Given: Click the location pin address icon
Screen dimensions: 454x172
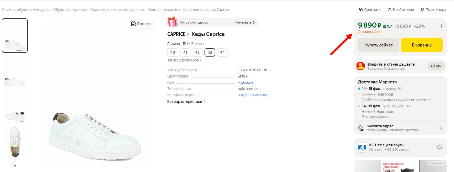Looking at the screenshot, I should (x=361, y=128).
